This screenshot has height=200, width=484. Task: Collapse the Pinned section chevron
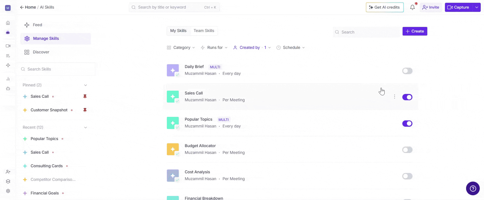pos(85,85)
